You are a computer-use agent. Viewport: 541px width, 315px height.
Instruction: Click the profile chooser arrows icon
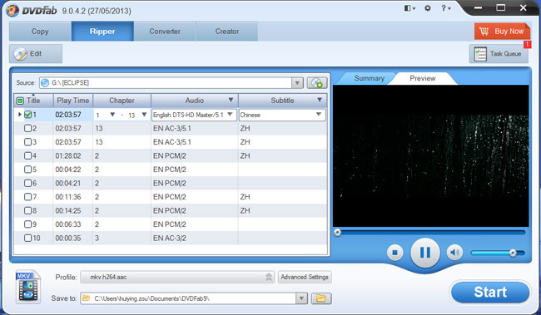click(269, 277)
